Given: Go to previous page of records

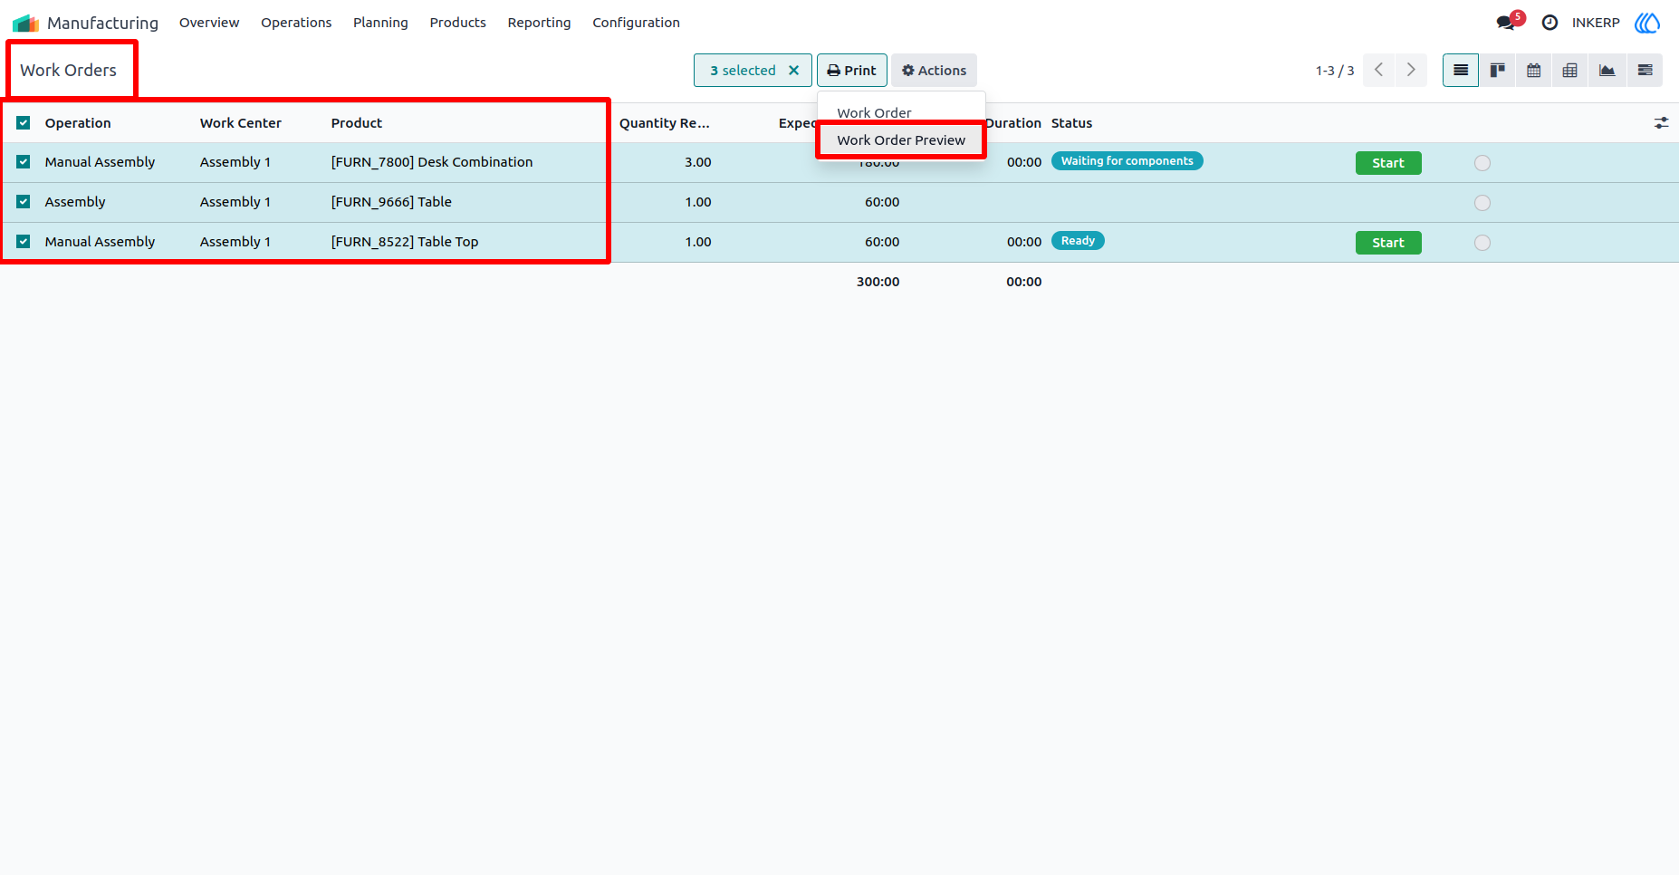Looking at the screenshot, I should (1378, 71).
